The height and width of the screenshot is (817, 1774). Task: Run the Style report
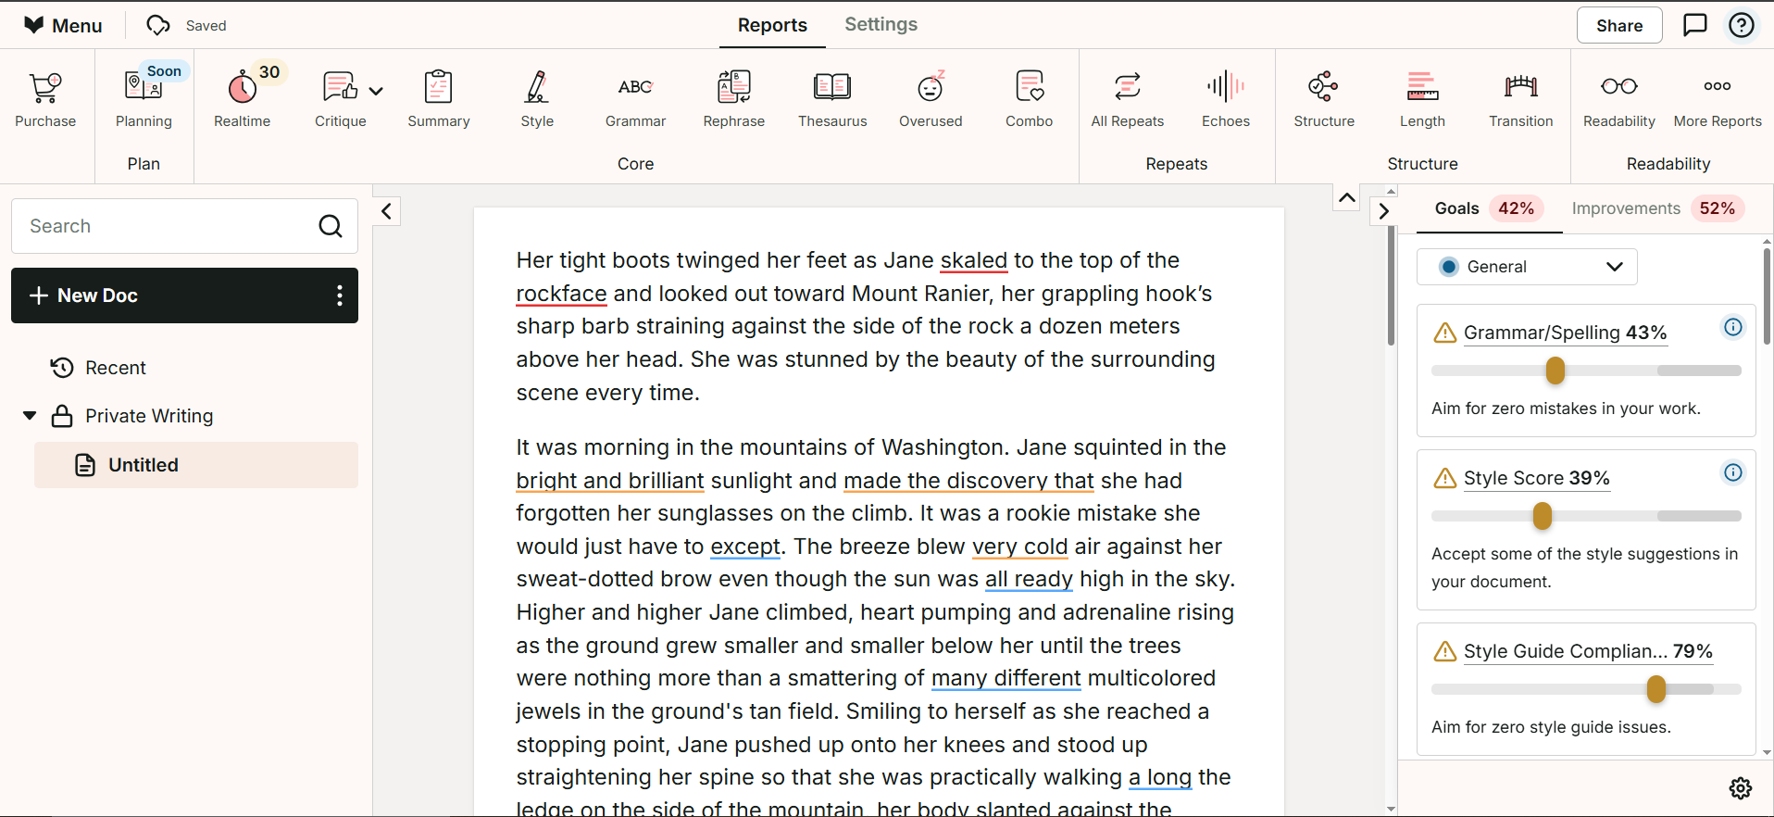point(537,99)
